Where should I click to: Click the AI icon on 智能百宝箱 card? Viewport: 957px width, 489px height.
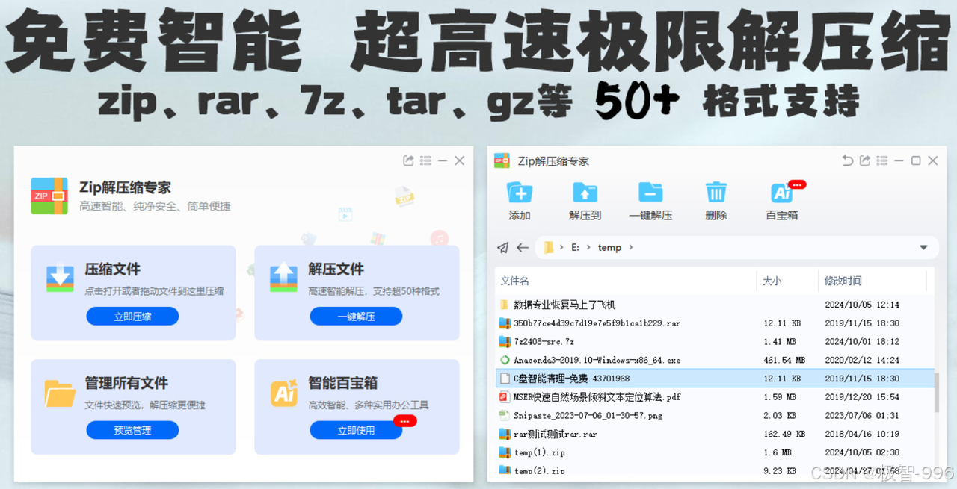pos(284,391)
